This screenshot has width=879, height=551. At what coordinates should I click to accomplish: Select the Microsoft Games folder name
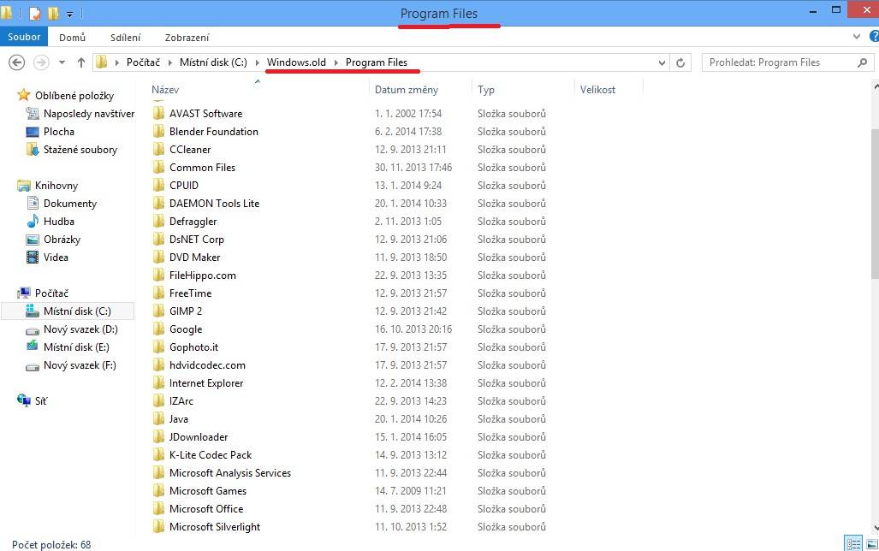tap(208, 490)
